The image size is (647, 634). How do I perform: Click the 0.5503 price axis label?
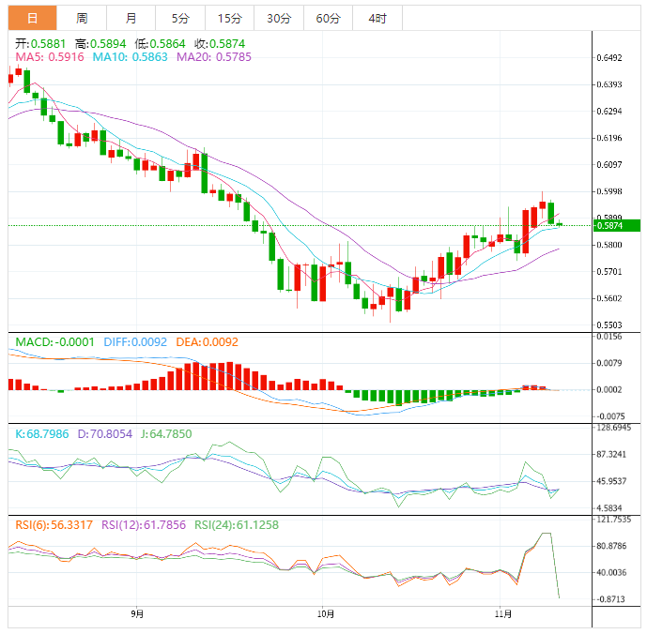(609, 325)
